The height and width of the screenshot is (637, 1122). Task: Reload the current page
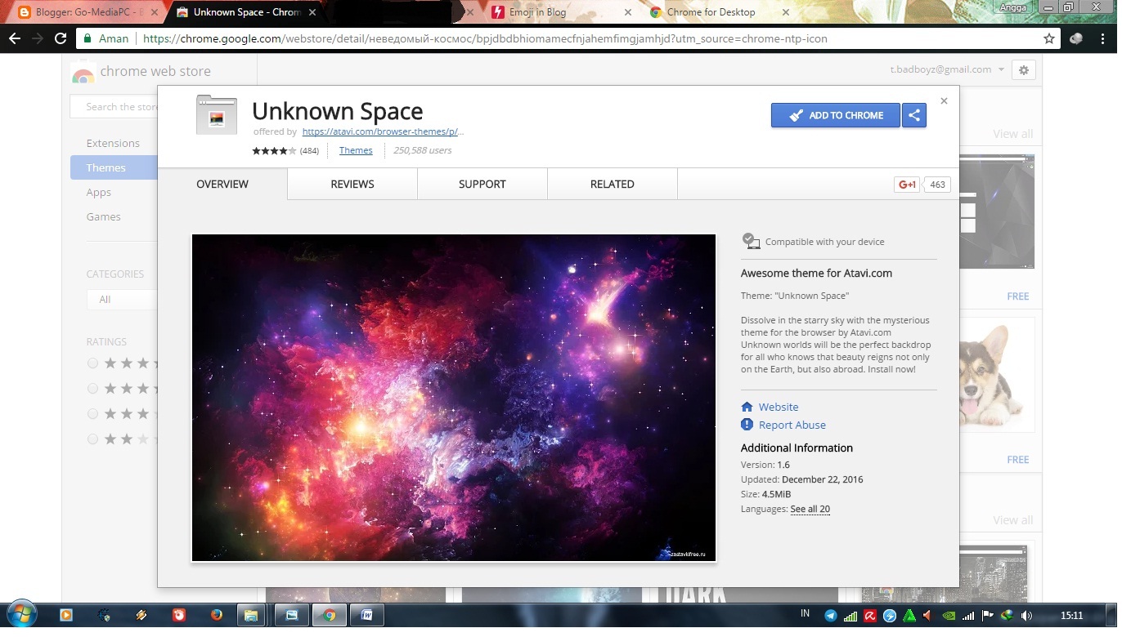(x=61, y=38)
